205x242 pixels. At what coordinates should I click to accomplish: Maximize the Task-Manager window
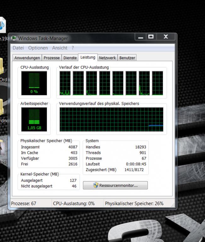point(151,37)
